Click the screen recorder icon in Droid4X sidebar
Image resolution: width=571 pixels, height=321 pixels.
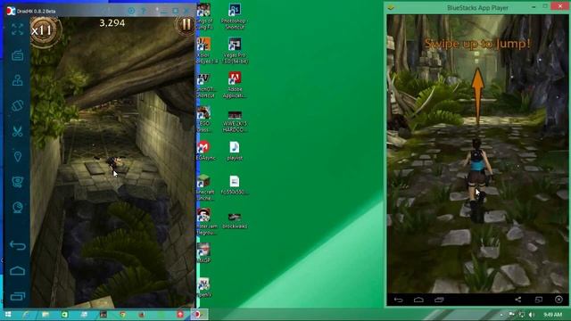[x=17, y=182]
